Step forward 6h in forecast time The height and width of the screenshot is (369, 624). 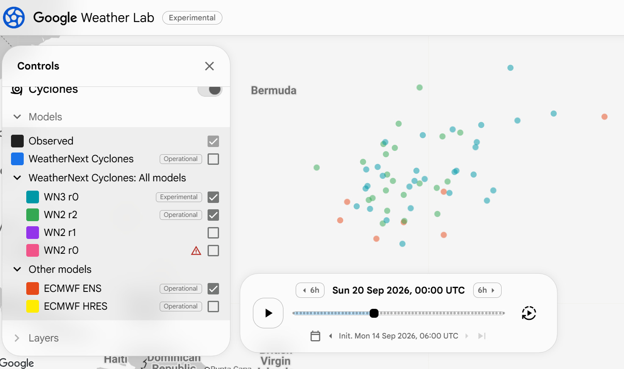[487, 290]
